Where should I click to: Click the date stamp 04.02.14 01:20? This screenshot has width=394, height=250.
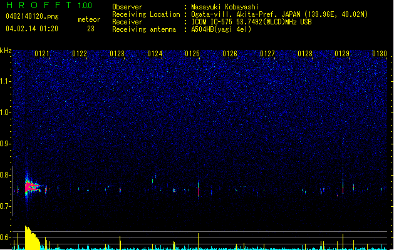[32, 29]
